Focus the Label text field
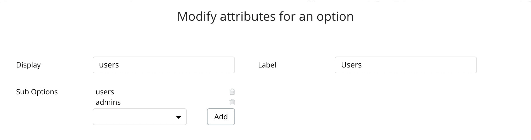 pyautogui.click(x=406, y=65)
